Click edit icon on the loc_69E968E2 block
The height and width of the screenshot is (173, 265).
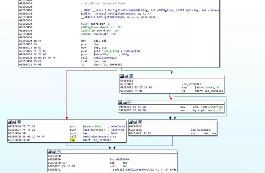pyautogui.click(x=126, y=76)
